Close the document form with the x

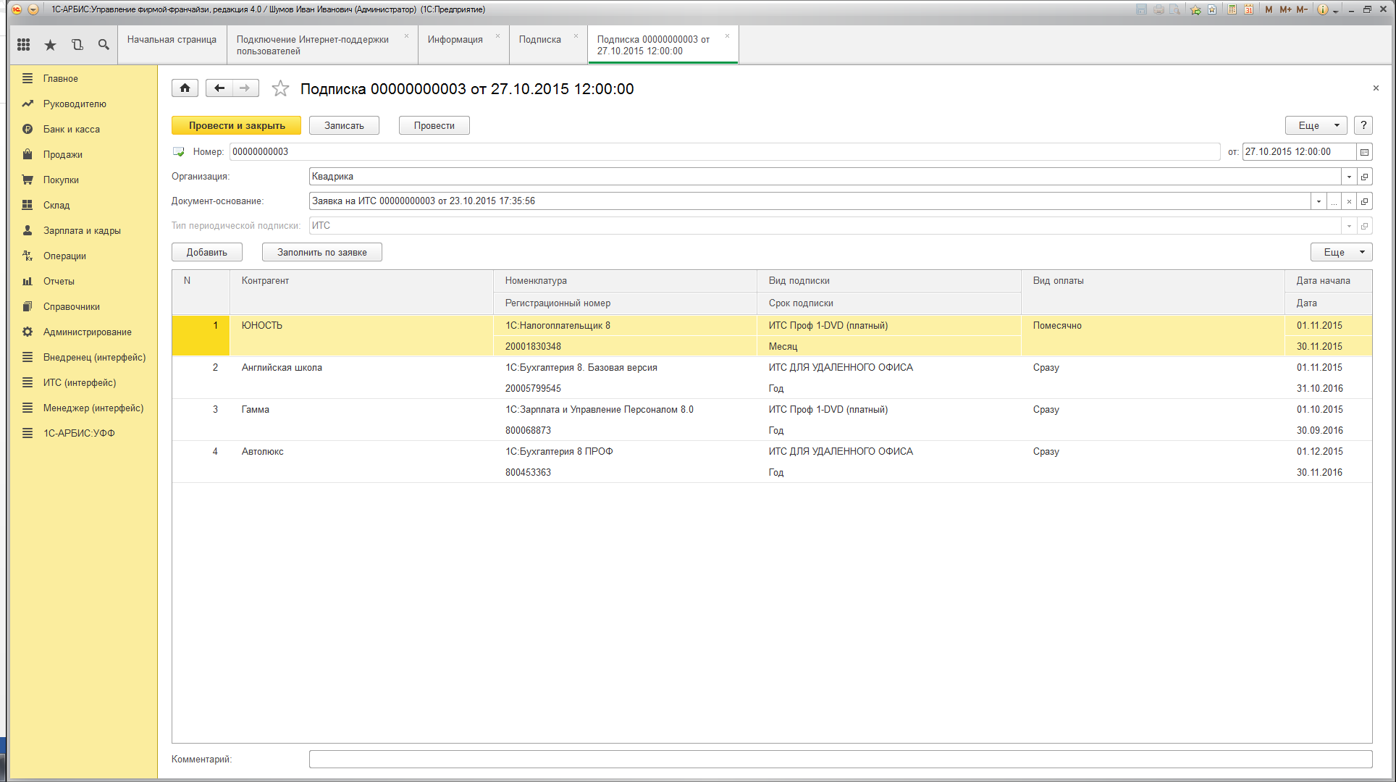(1376, 88)
